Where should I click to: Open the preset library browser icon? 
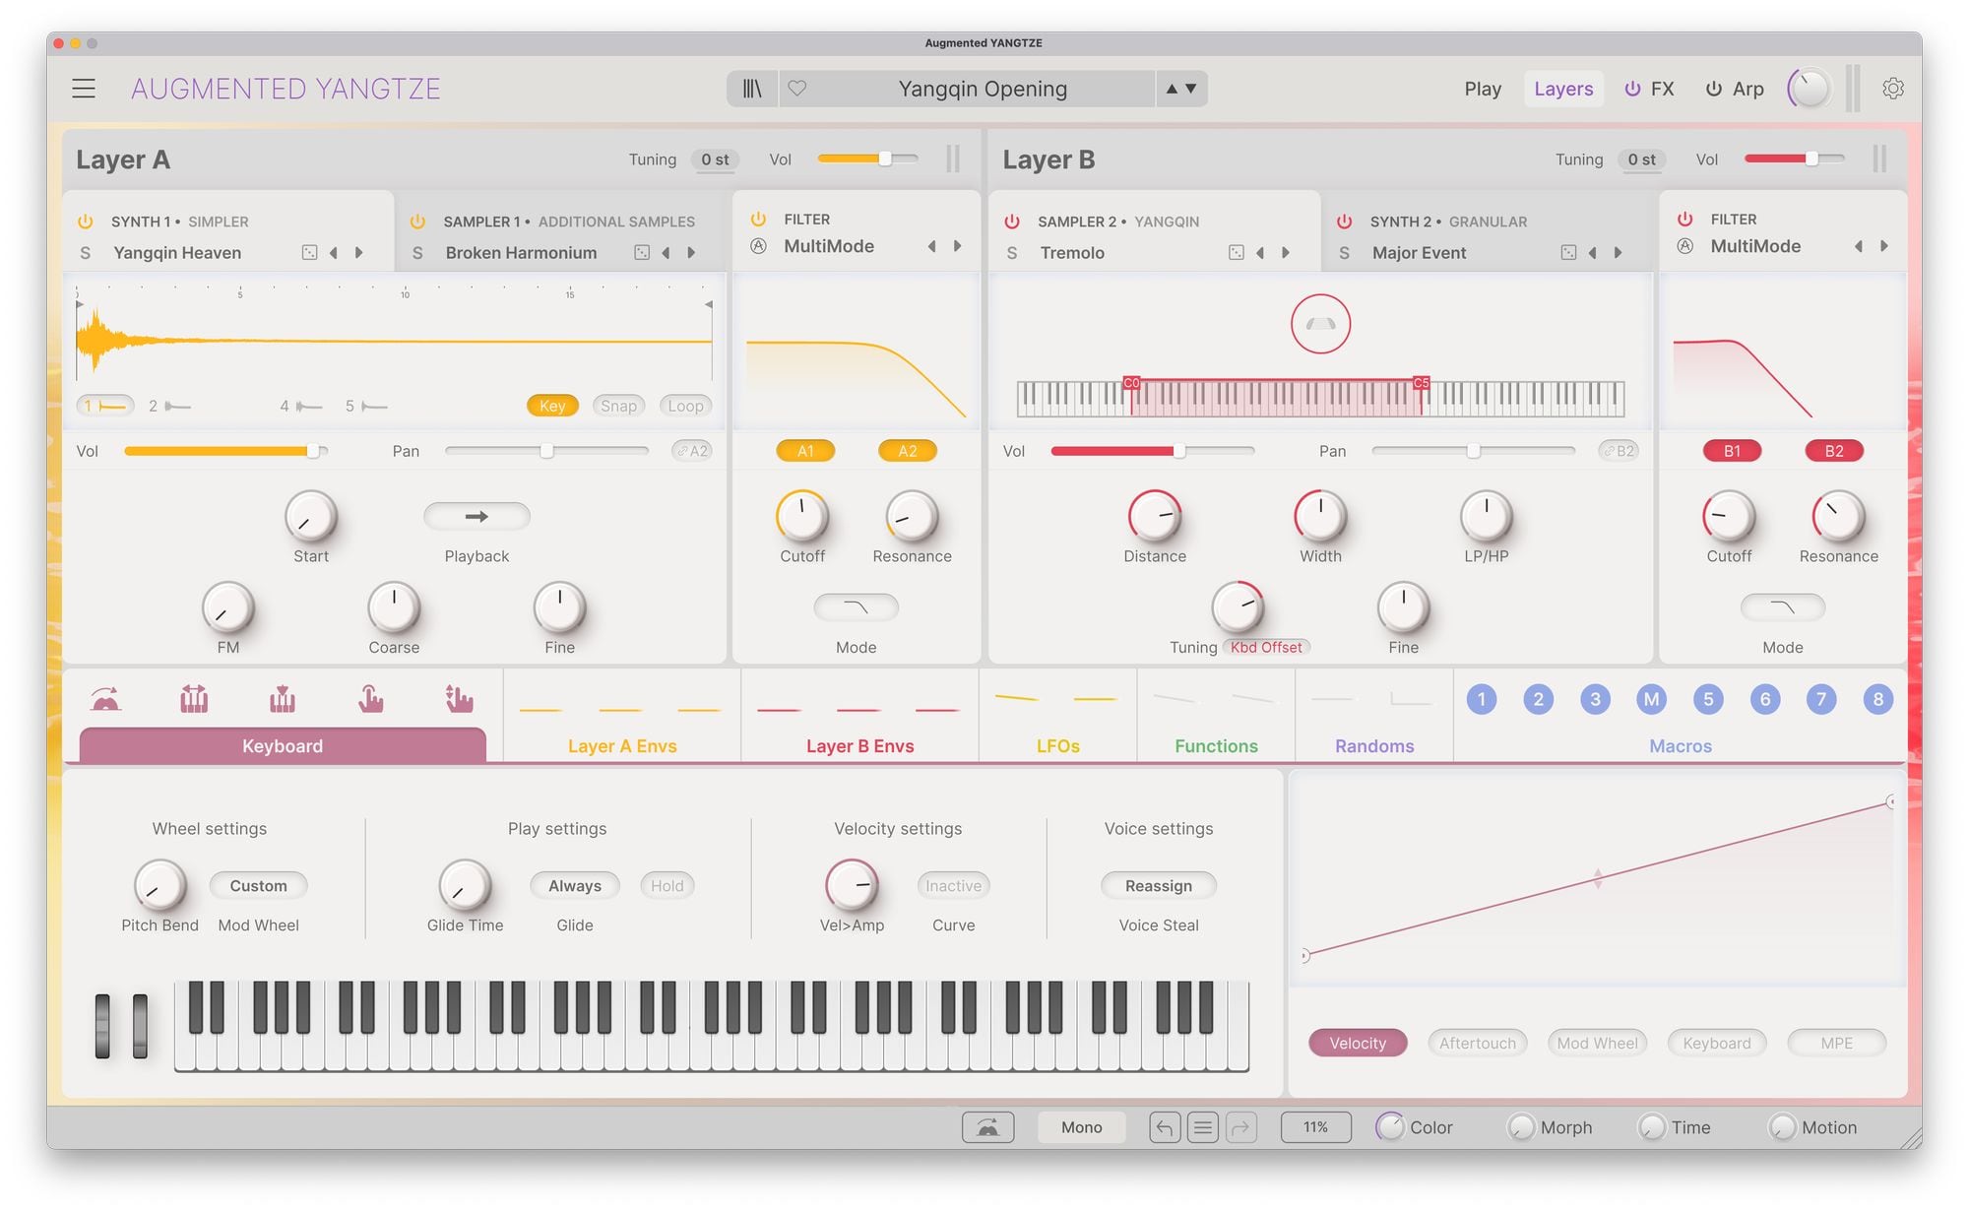[x=752, y=89]
